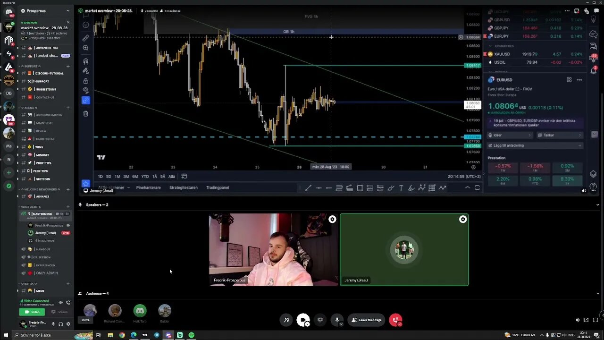Select the rectangle shape drawing tool
This screenshot has width=604, height=340.
point(360,188)
